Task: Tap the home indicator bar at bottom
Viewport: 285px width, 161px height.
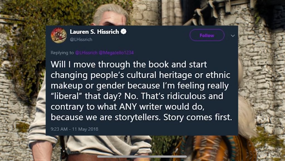Action: pyautogui.click(x=142, y=157)
